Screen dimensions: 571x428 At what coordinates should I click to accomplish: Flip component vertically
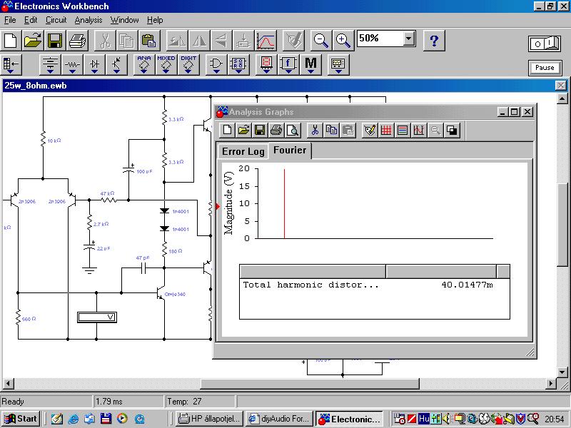point(221,41)
